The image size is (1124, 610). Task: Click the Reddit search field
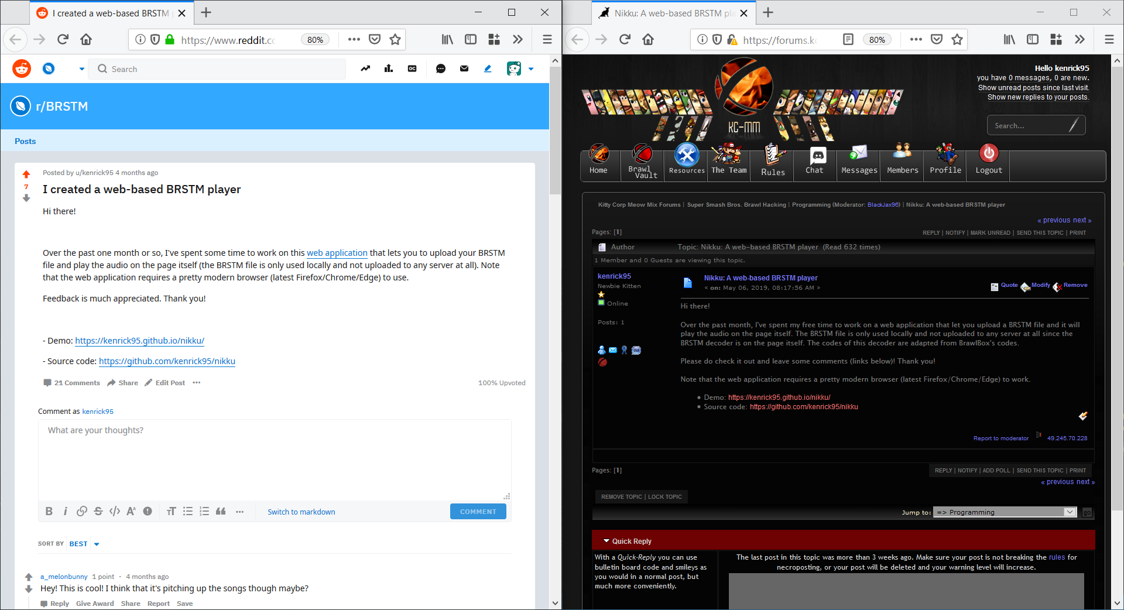(222, 69)
